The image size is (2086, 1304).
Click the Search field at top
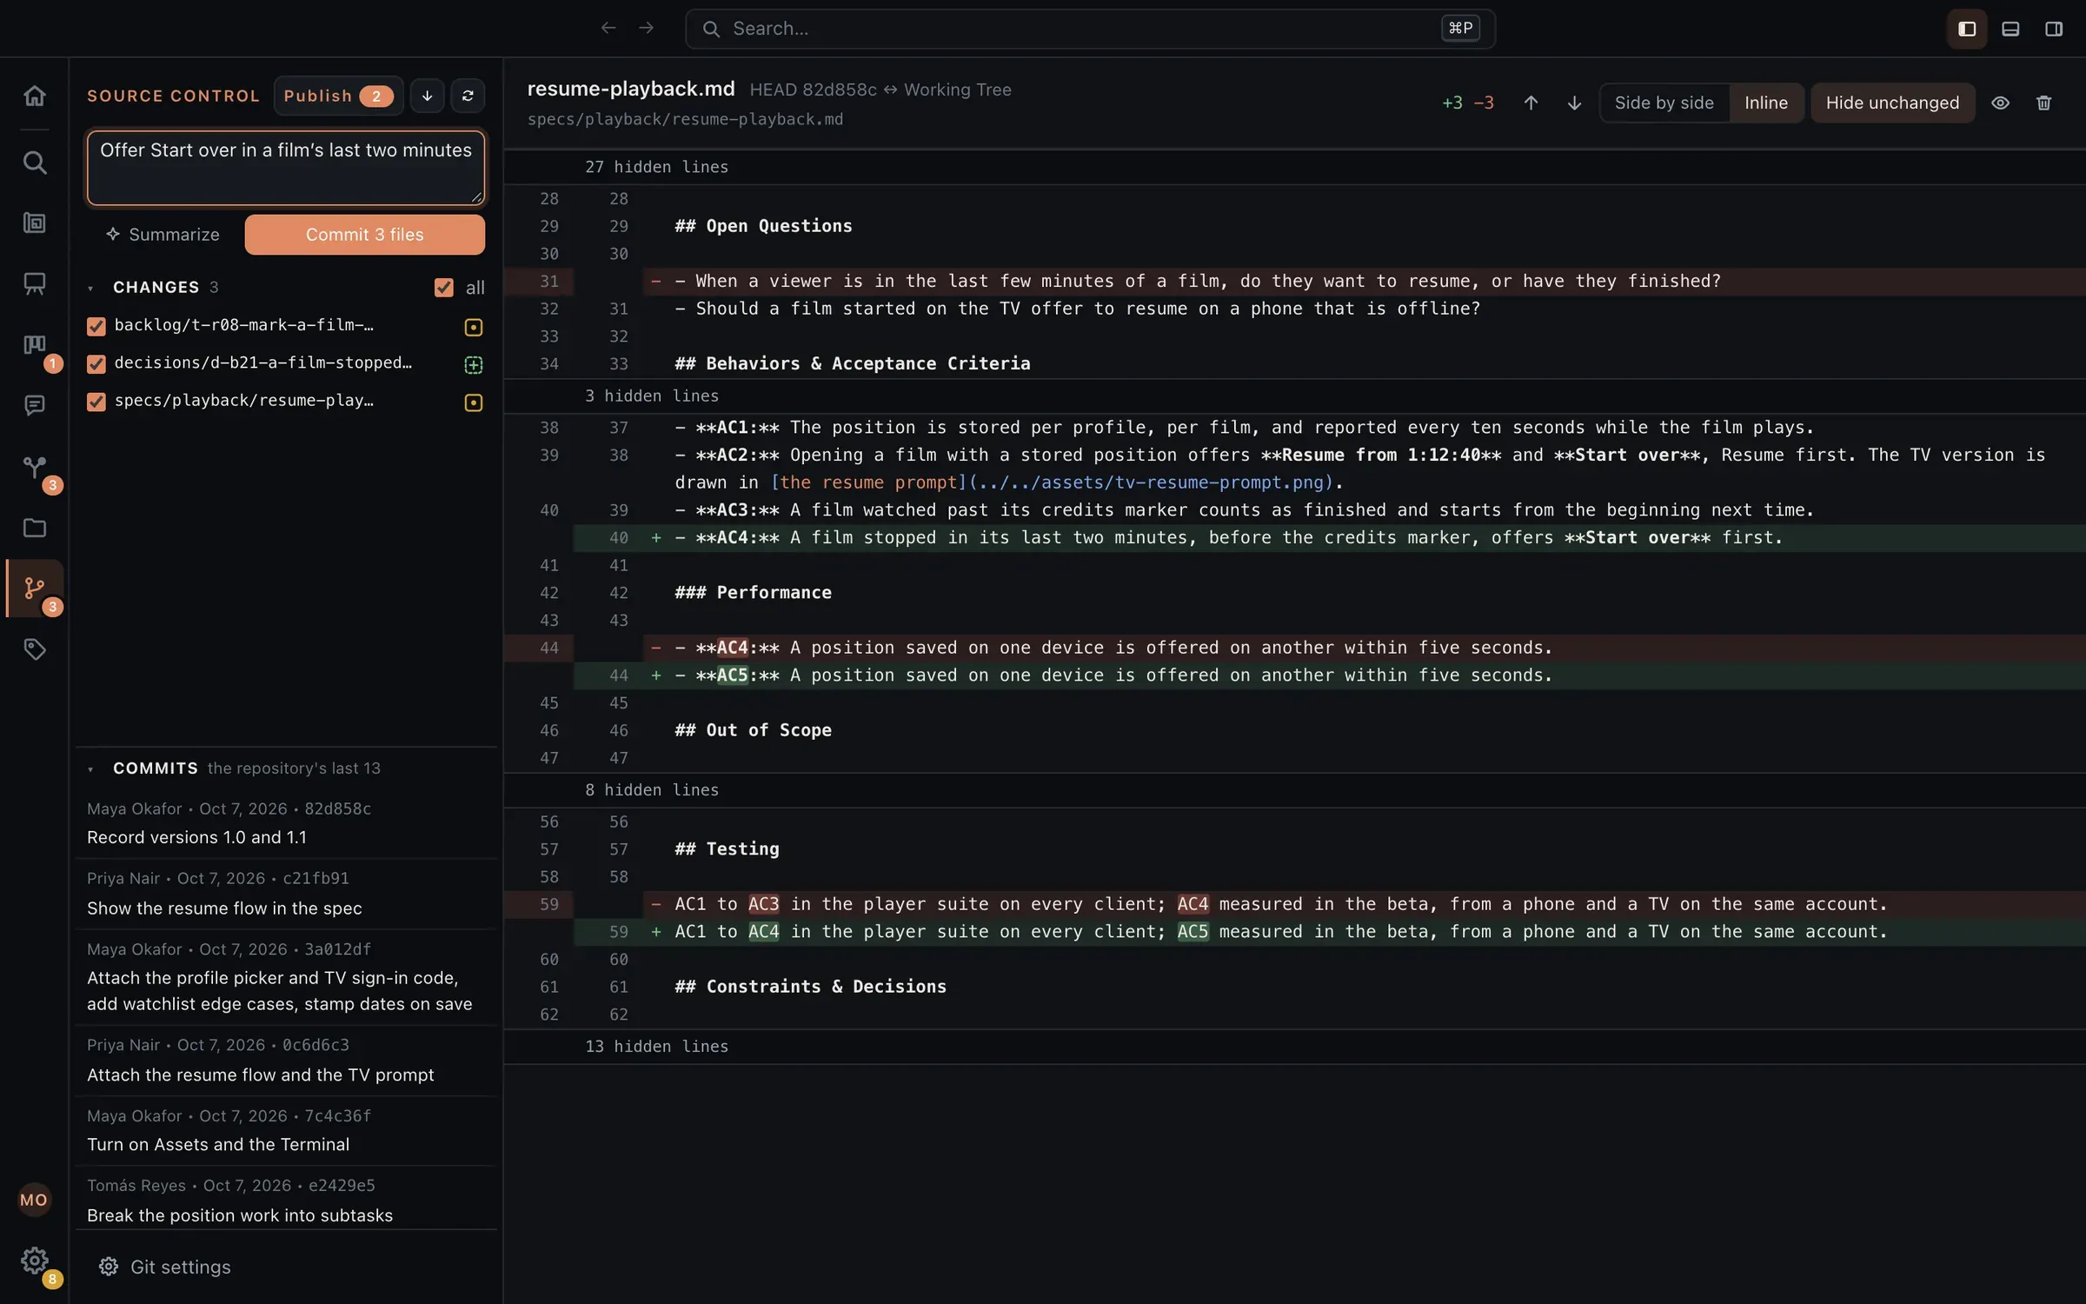click(1090, 29)
